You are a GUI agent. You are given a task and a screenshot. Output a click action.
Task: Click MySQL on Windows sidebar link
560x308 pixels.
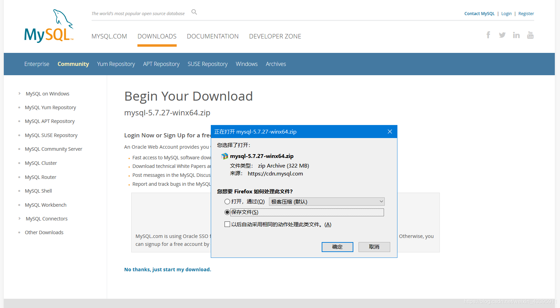click(x=48, y=94)
